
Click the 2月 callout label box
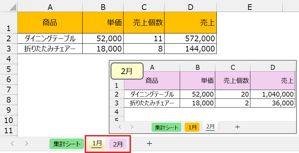point(127,71)
